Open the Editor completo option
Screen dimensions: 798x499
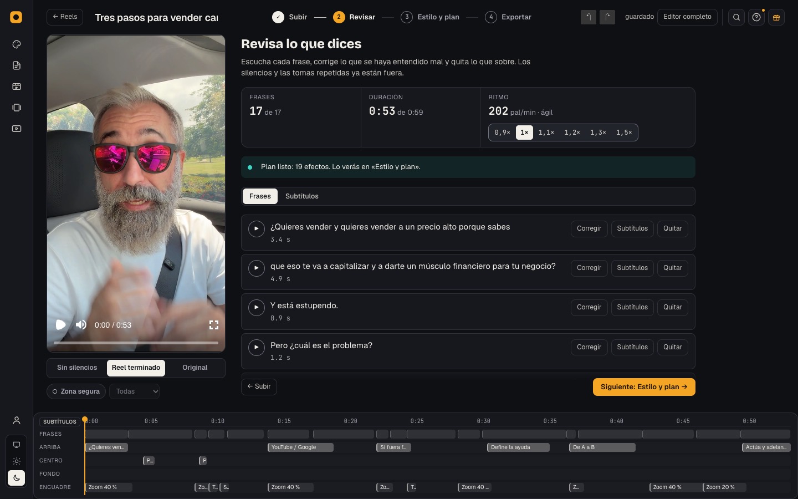pyautogui.click(x=687, y=17)
